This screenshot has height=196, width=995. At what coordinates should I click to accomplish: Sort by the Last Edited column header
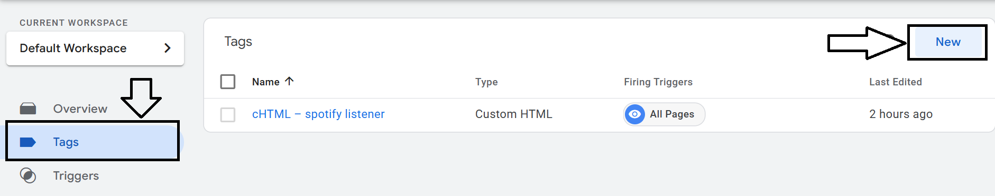pos(896,82)
